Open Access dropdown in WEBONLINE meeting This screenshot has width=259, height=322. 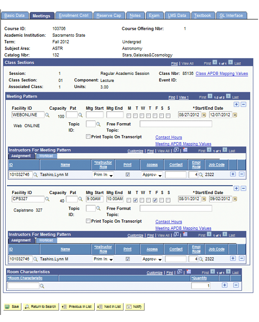pyautogui.click(x=152, y=175)
